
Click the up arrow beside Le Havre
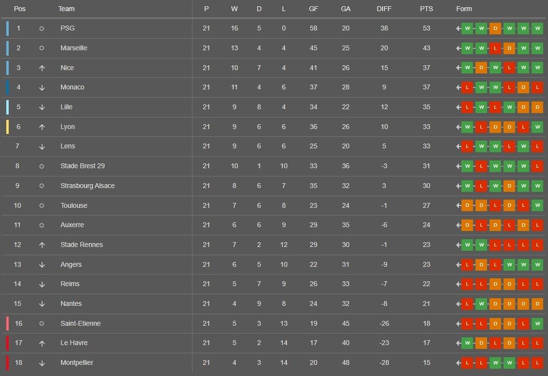coord(42,343)
